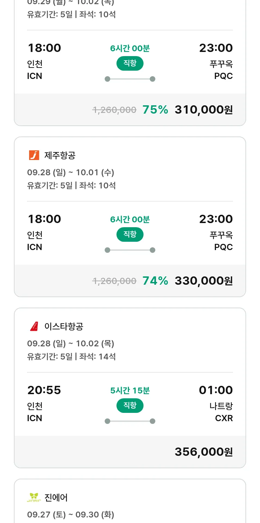Click the 01:00 나트랑 CXR arrival

click(216, 390)
